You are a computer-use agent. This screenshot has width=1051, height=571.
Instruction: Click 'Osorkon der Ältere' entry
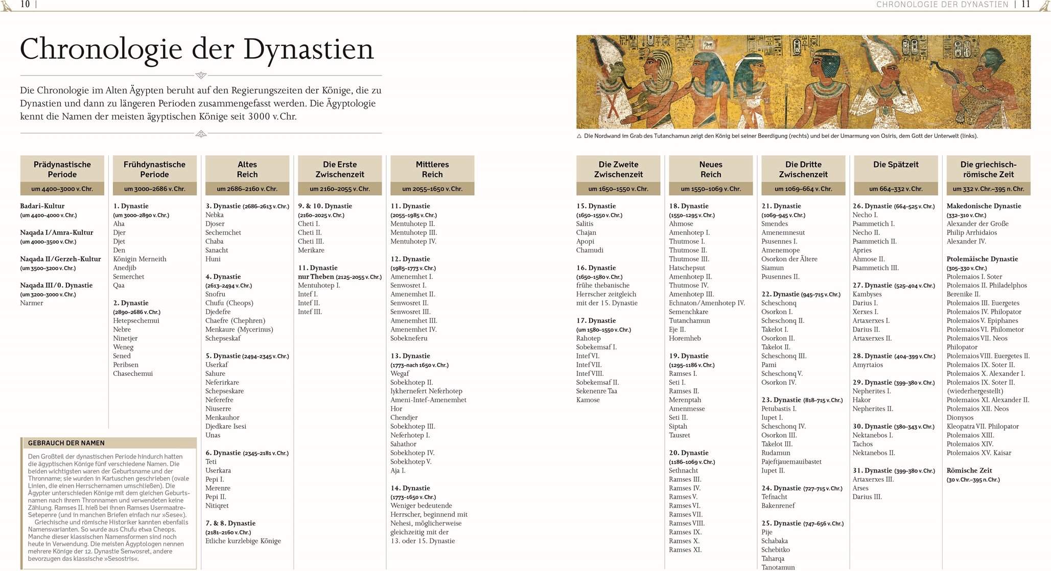(x=789, y=259)
